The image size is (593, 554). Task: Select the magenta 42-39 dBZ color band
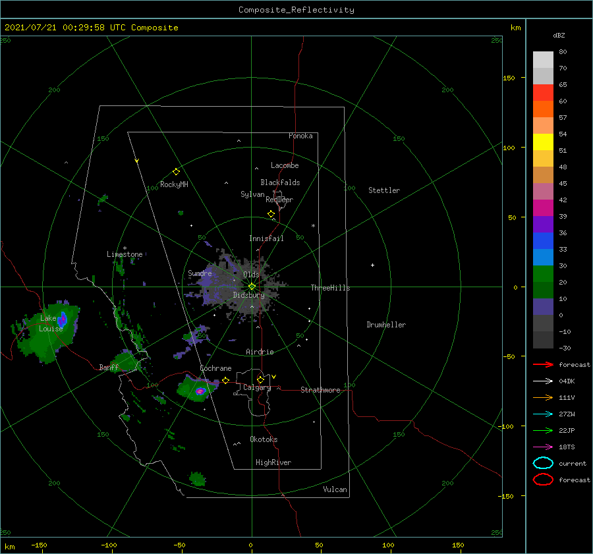tap(543, 208)
